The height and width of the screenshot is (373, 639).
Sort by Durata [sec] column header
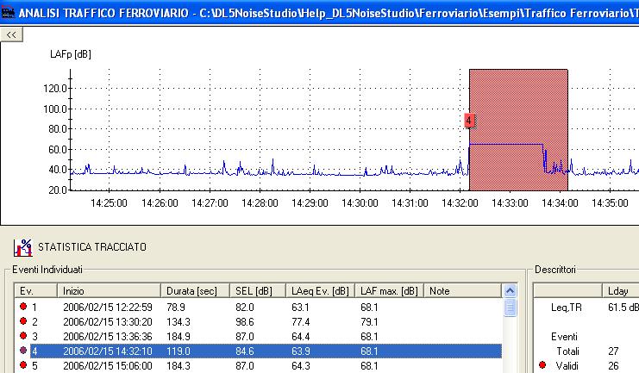[x=195, y=291]
